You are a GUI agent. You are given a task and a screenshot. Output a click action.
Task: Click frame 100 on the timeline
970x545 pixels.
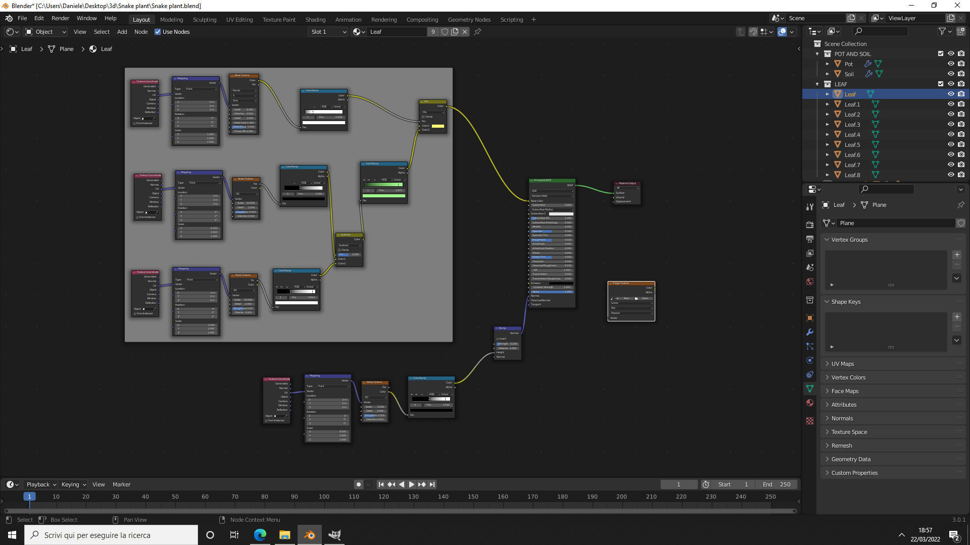324,497
